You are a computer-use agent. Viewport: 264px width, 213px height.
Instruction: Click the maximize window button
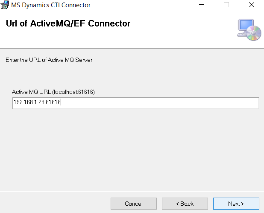226,5
